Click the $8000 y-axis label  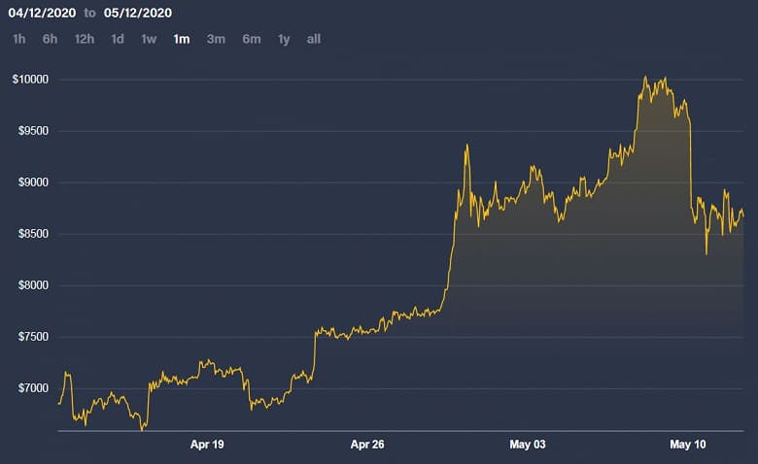click(30, 285)
